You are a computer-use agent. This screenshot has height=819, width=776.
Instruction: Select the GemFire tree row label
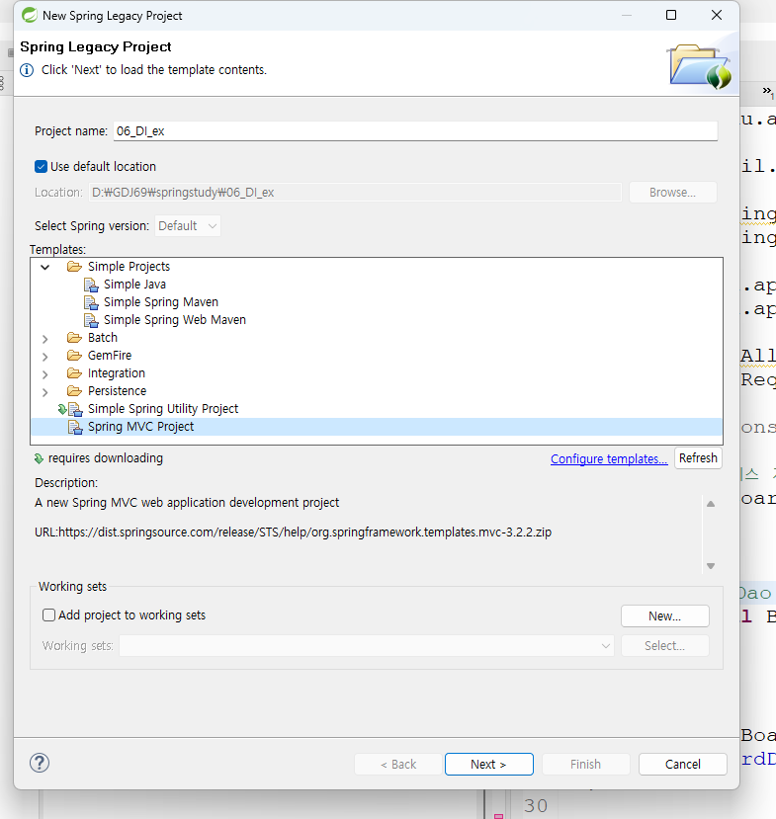110,356
